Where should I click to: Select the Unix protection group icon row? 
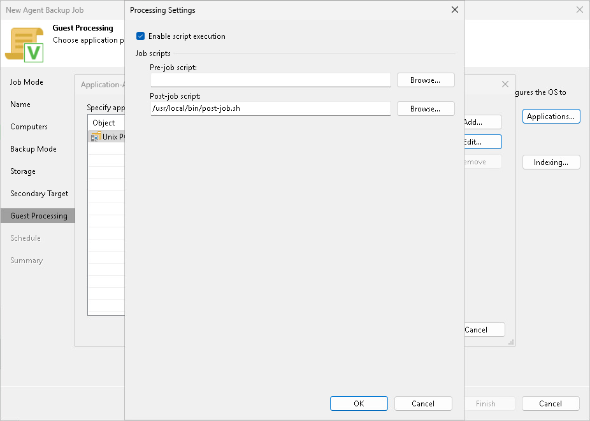(x=106, y=136)
